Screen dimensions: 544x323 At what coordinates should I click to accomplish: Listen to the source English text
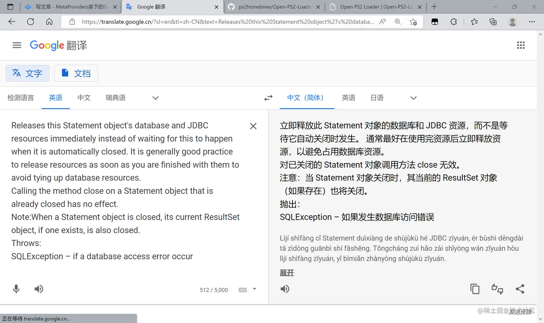(39, 289)
